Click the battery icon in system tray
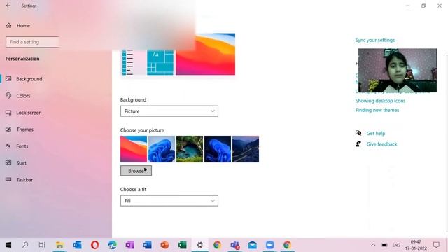 (x=384, y=245)
